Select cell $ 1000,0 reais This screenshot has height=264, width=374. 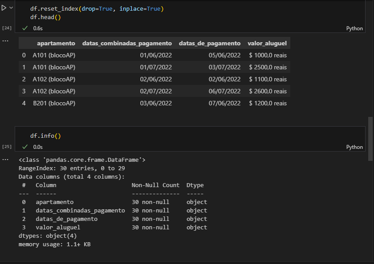coord(268,55)
